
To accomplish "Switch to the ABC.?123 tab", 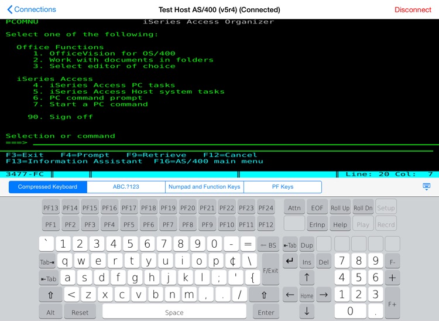I will coord(126,187).
